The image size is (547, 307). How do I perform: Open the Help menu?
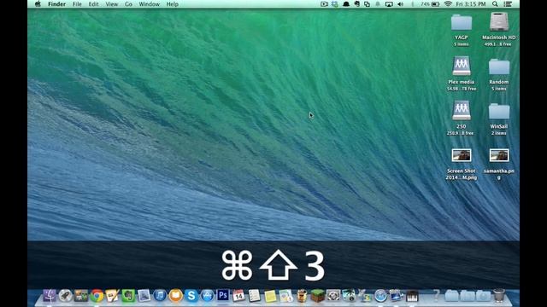coord(173,4)
